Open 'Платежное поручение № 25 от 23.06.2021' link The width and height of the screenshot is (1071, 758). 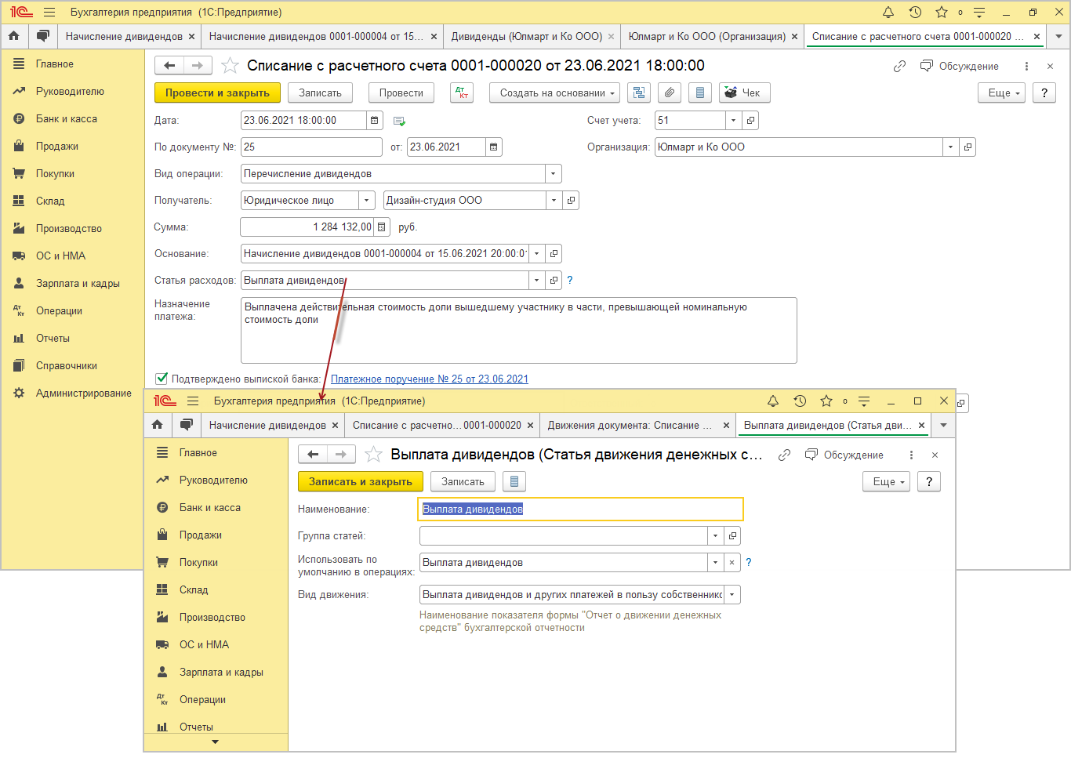430,379
